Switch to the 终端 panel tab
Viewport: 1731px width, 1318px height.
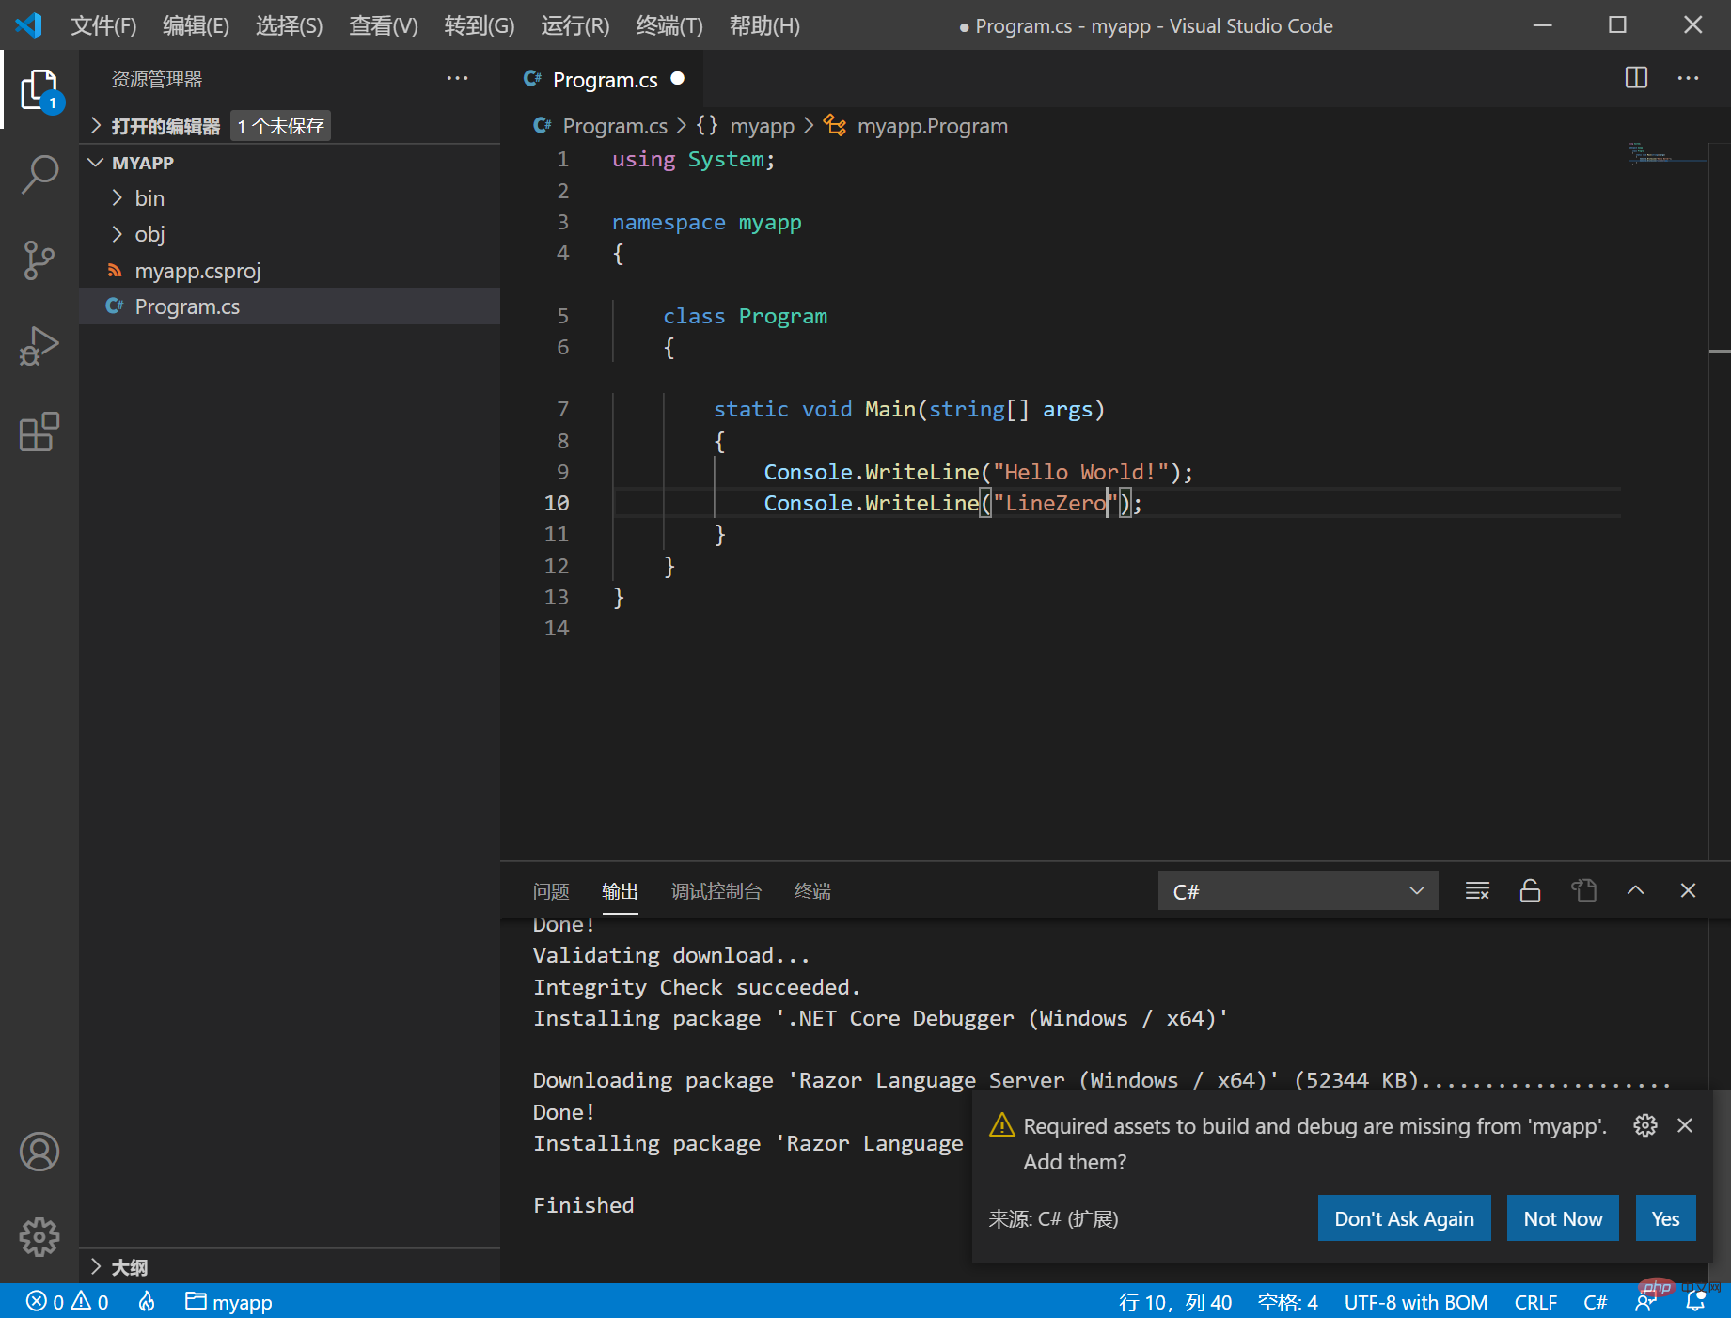coord(811,890)
